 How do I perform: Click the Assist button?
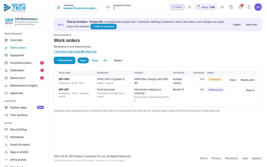(177, 7)
